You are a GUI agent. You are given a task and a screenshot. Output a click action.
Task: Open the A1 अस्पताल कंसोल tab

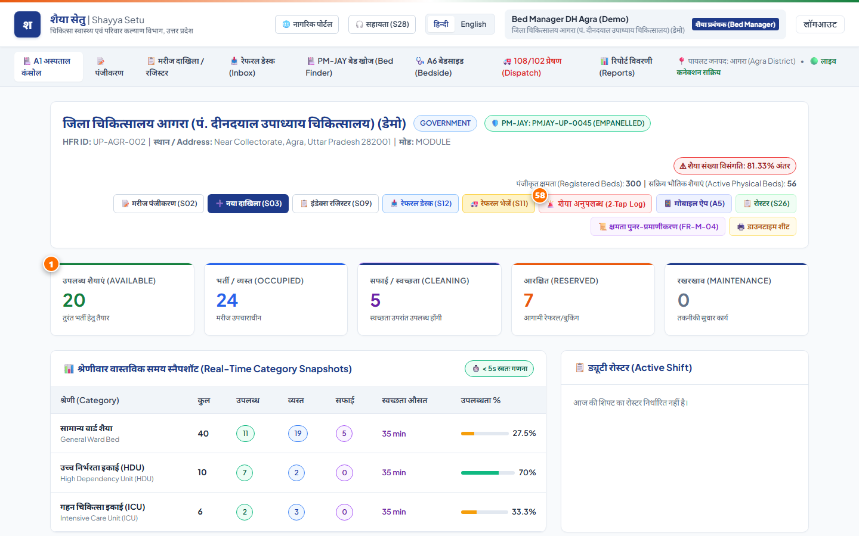(x=49, y=67)
